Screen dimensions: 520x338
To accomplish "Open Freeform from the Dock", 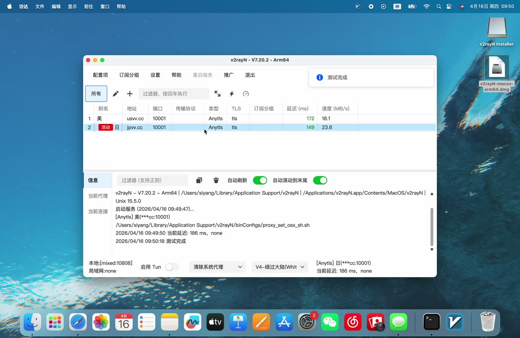I will coord(192,322).
